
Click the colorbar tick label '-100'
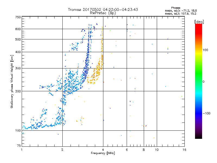[x=206, y=113]
